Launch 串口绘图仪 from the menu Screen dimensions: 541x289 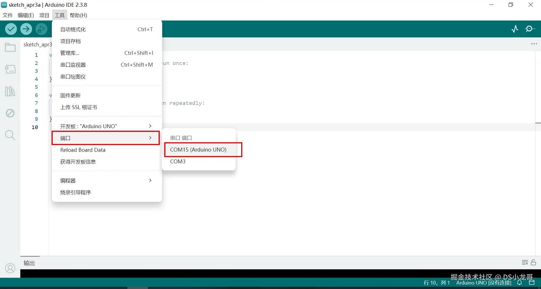tap(107, 76)
